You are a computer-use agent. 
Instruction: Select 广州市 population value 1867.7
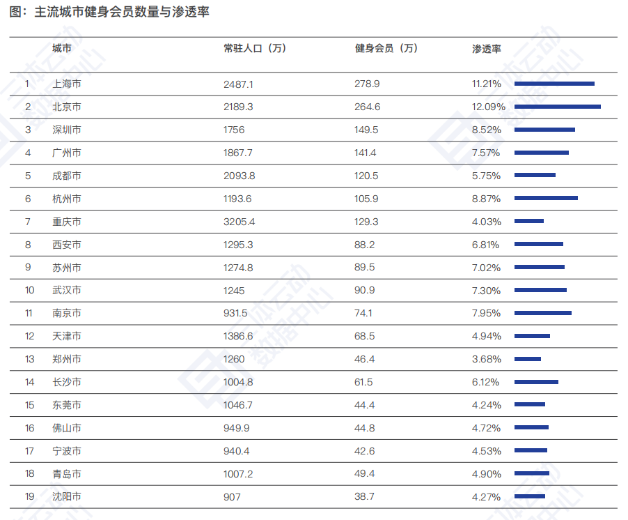[x=238, y=153]
